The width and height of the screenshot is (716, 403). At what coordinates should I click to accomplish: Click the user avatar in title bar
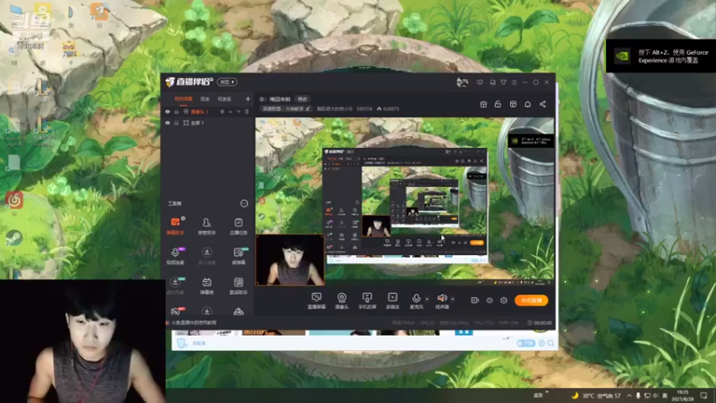(462, 82)
